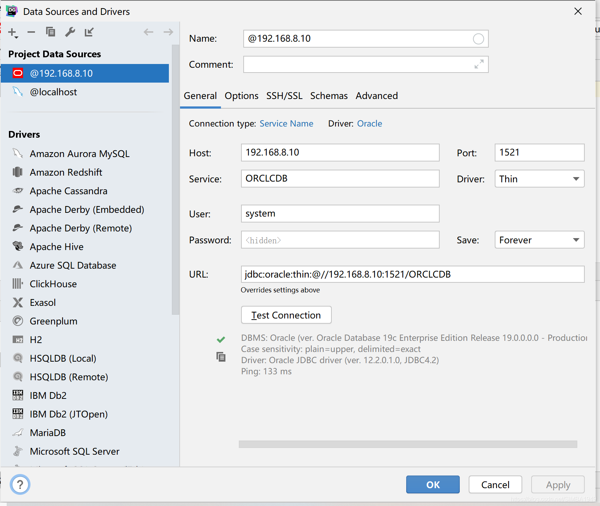Add a new data source with plus icon
This screenshot has width=600, height=506.
click(x=13, y=32)
